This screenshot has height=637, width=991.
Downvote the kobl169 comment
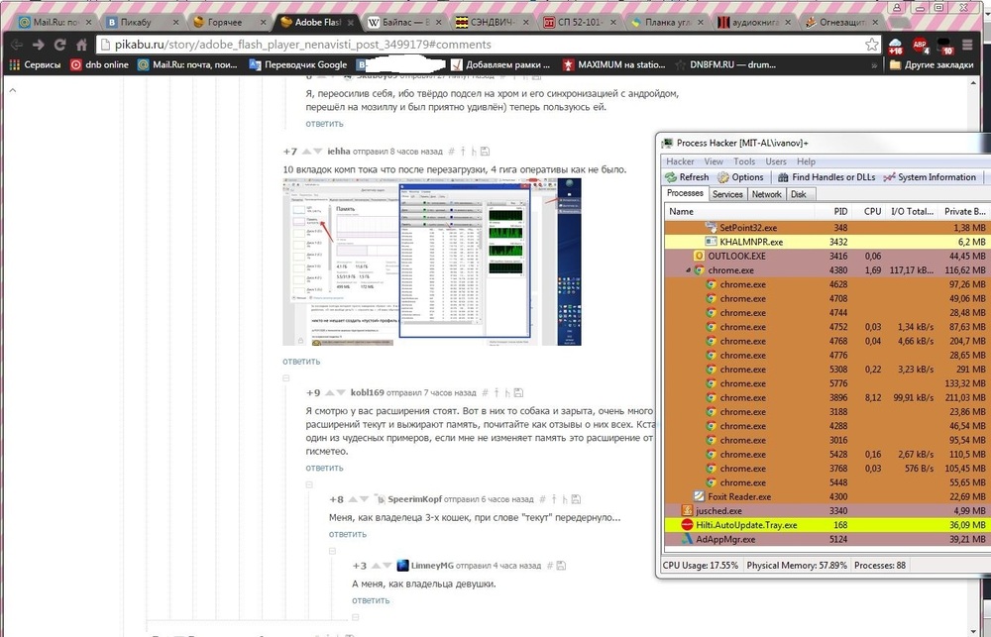click(341, 392)
